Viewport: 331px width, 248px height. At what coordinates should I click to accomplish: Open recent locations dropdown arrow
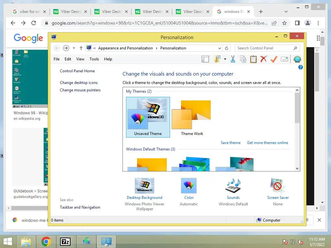pyautogui.click(x=74, y=48)
